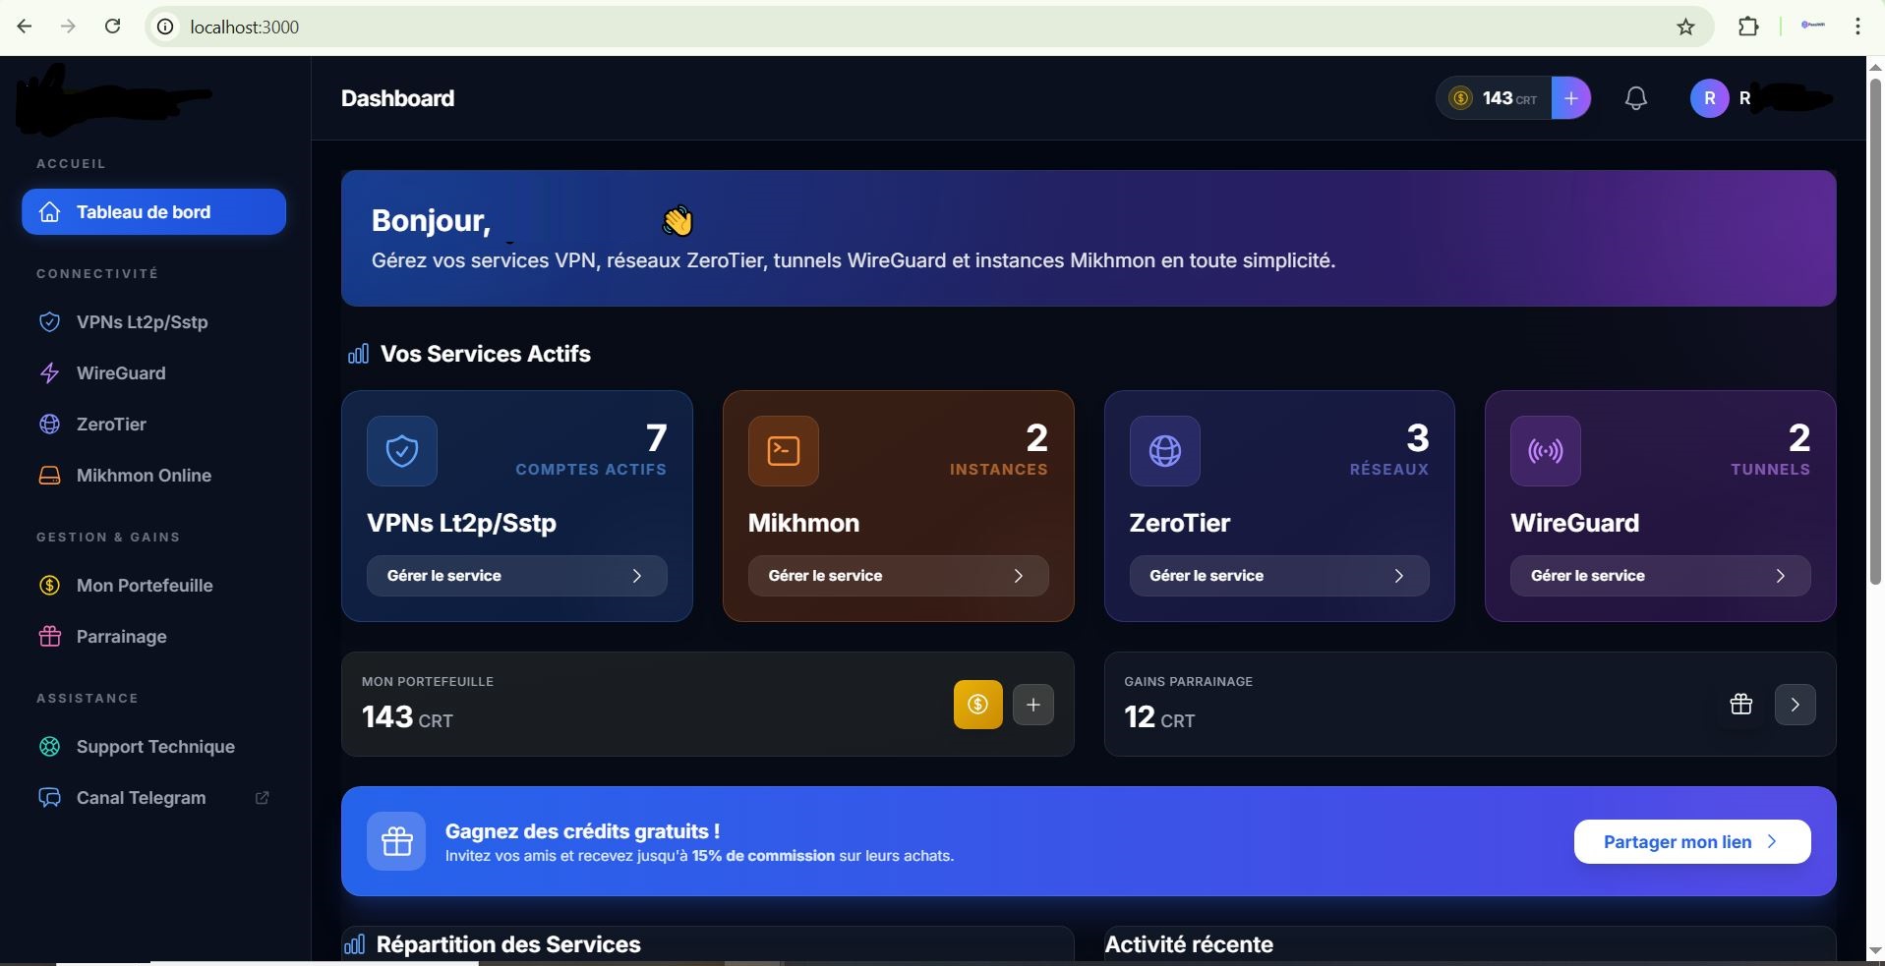Click the notification bell icon
Viewport: 1885px width, 966px height.
(x=1634, y=97)
